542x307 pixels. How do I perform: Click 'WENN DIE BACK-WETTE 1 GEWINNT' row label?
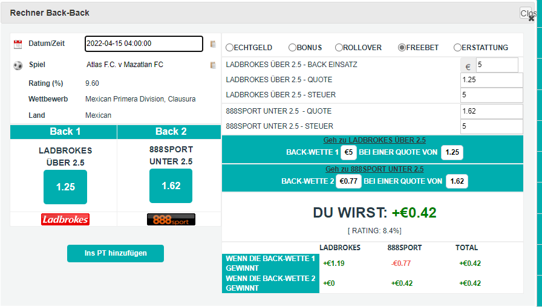pos(270,263)
